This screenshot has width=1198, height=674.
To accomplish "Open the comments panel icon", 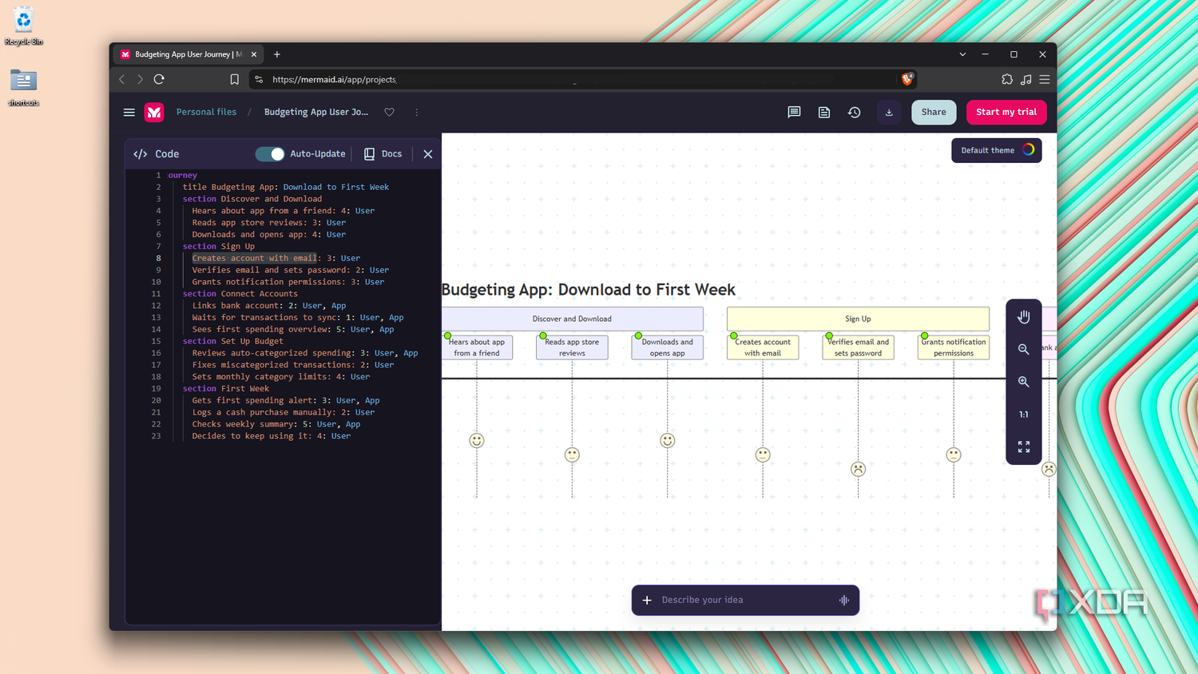I will coord(794,113).
